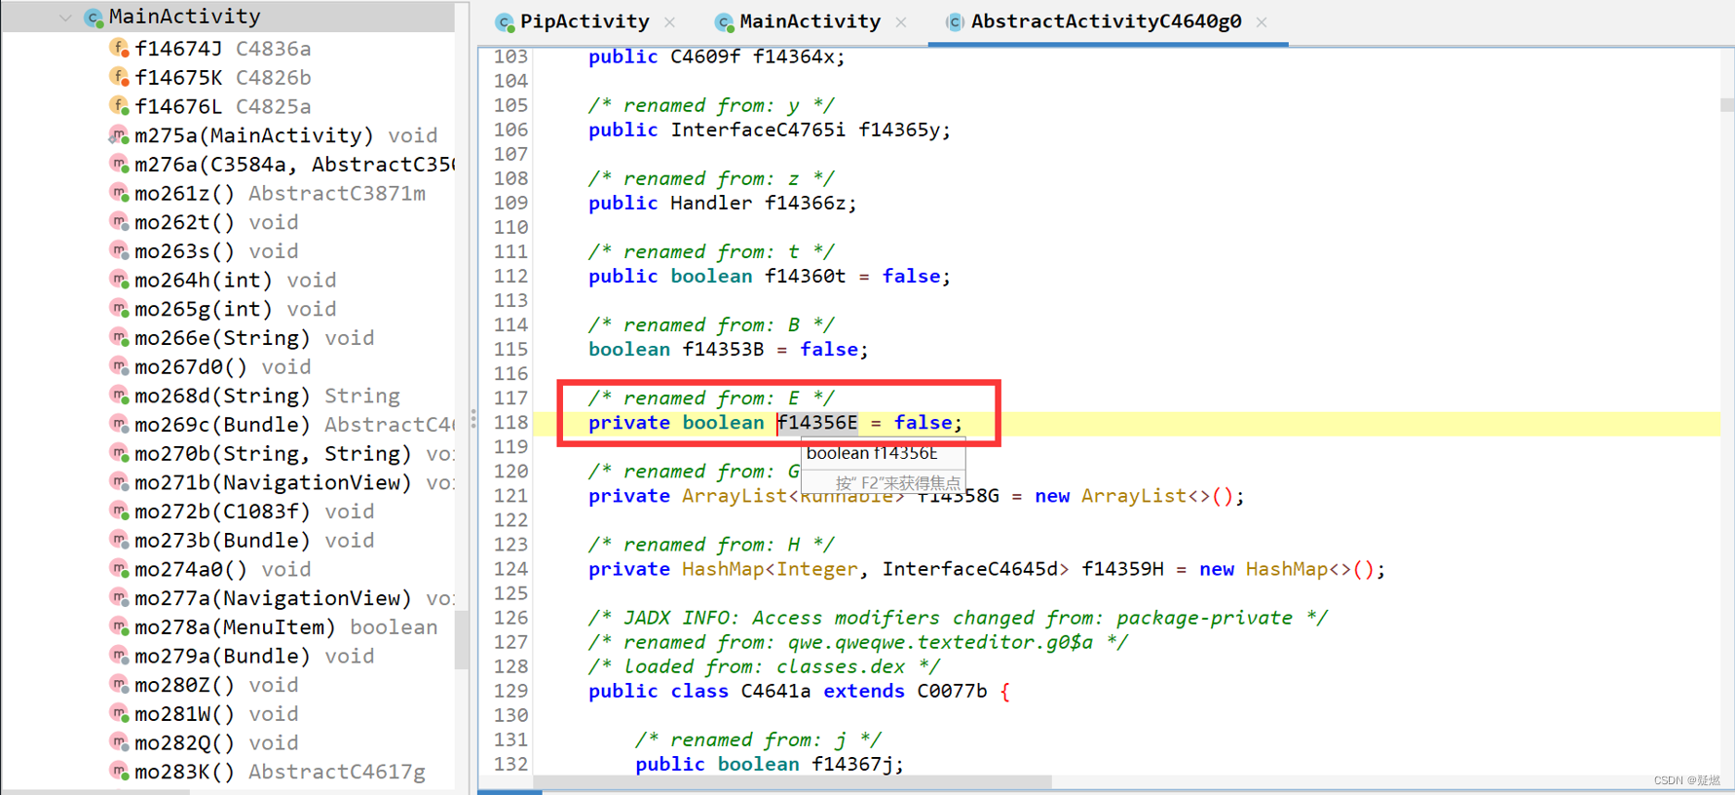Click method icon of mo267d0()

pyautogui.click(x=119, y=366)
